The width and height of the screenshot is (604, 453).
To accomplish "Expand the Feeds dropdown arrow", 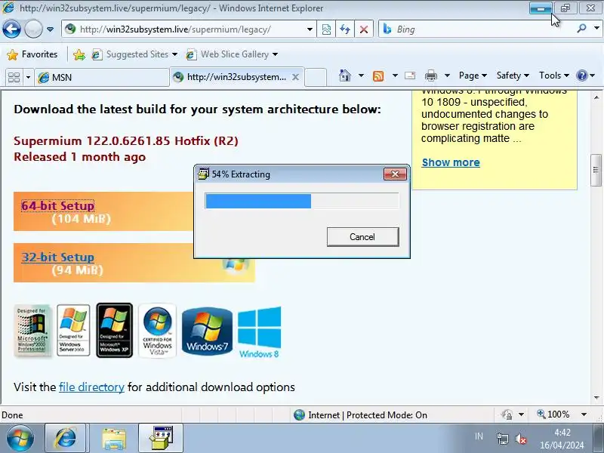I will (395, 75).
